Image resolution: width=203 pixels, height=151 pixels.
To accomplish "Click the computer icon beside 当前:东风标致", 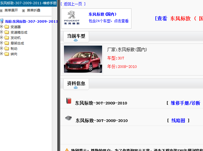I will click(x=2, y=21).
